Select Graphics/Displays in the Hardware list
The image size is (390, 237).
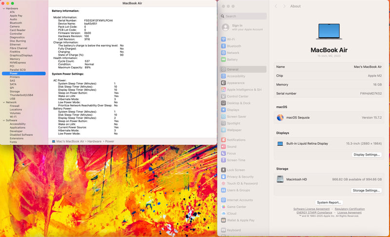click(x=21, y=55)
